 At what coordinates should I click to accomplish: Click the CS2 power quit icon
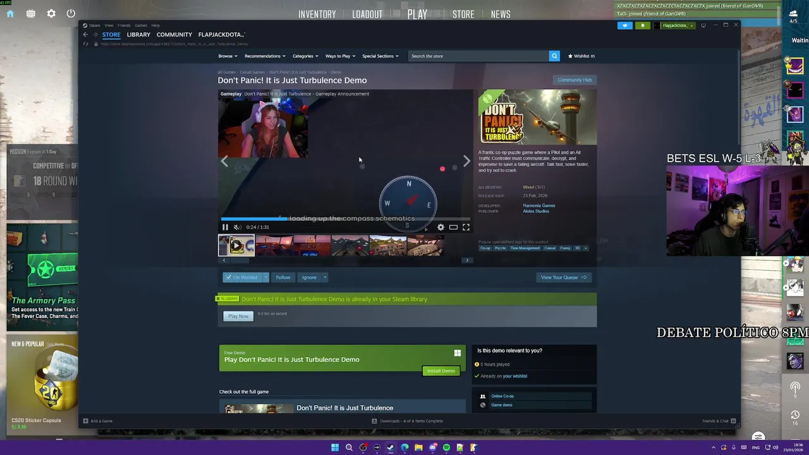71,13
